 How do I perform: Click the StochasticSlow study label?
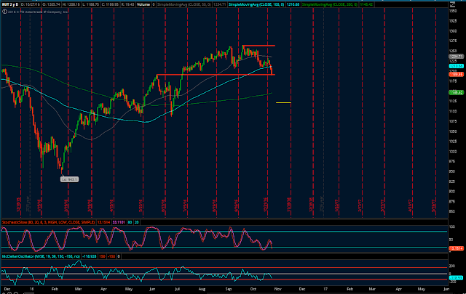pyautogui.click(x=48, y=222)
